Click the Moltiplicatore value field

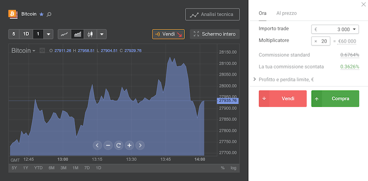(x=321, y=41)
